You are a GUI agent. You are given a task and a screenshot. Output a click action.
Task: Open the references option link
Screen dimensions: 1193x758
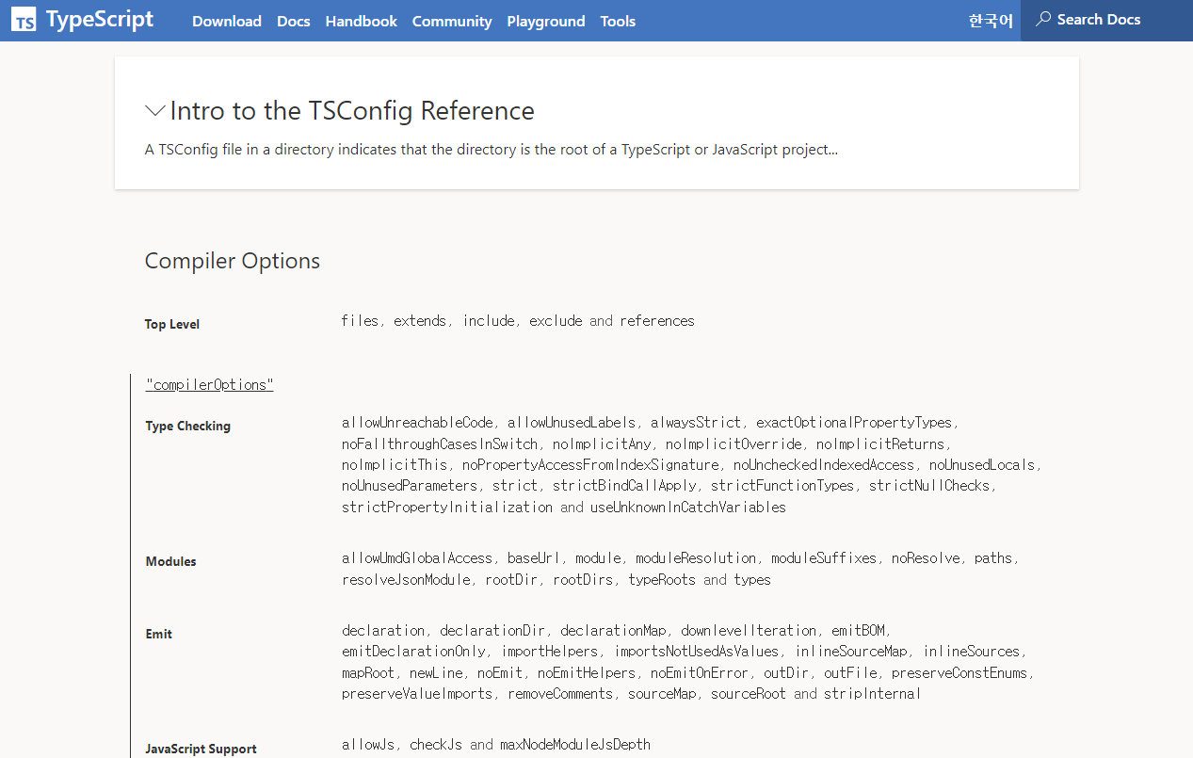(x=657, y=321)
